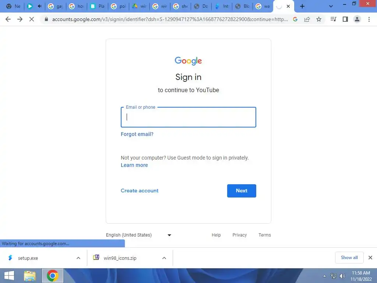
Task: Open the English (United States) language dropdown
Action: click(x=139, y=235)
